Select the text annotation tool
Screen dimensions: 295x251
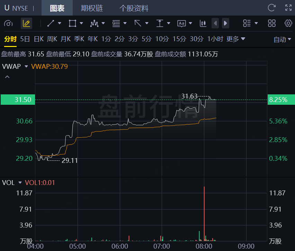coord(160,23)
